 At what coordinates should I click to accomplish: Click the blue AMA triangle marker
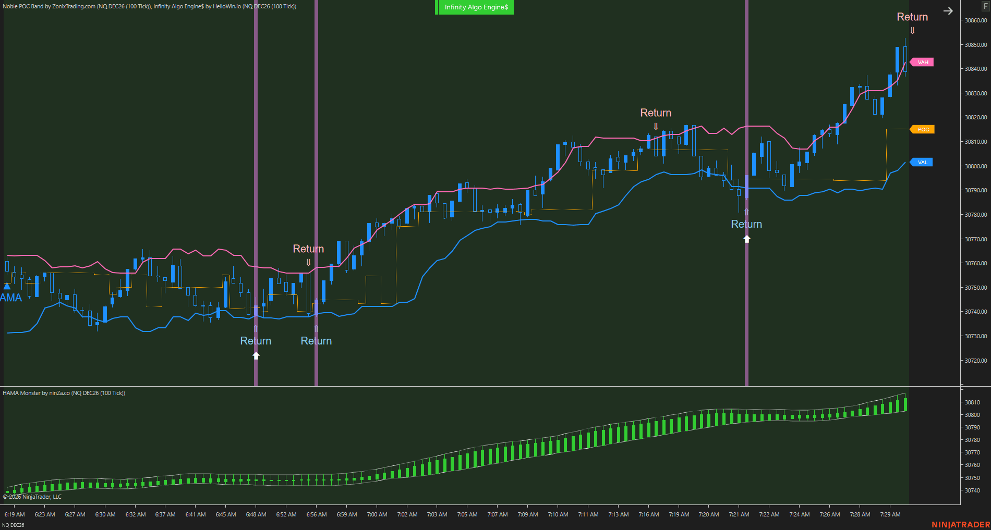tap(7, 286)
